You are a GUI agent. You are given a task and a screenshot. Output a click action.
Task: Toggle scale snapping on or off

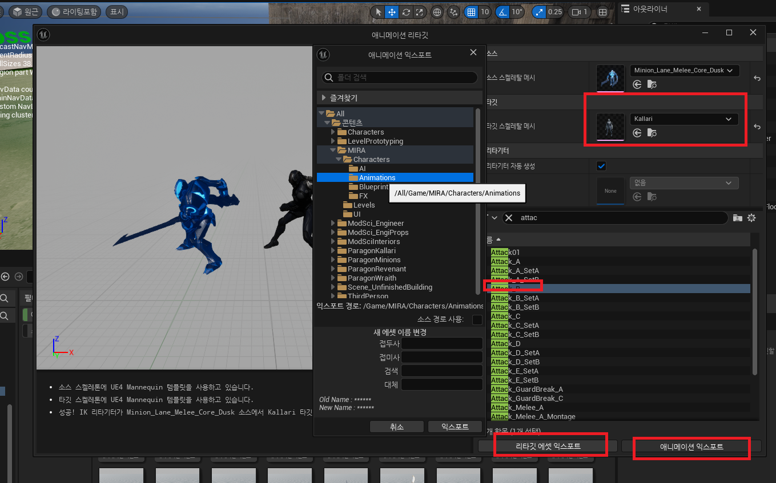[538, 12]
